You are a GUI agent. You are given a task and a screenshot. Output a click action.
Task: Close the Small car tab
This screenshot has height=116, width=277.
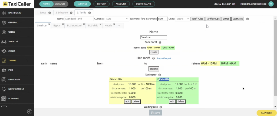49,24
